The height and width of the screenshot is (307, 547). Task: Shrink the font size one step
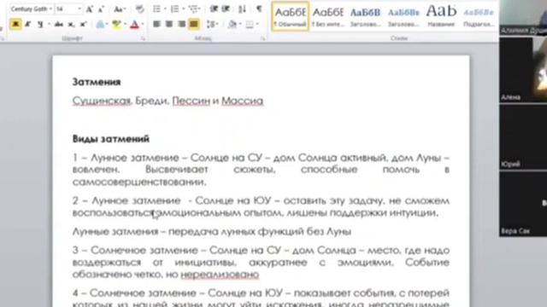(101, 9)
